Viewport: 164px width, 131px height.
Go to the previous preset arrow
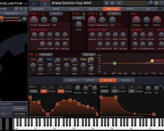pos(106,3)
